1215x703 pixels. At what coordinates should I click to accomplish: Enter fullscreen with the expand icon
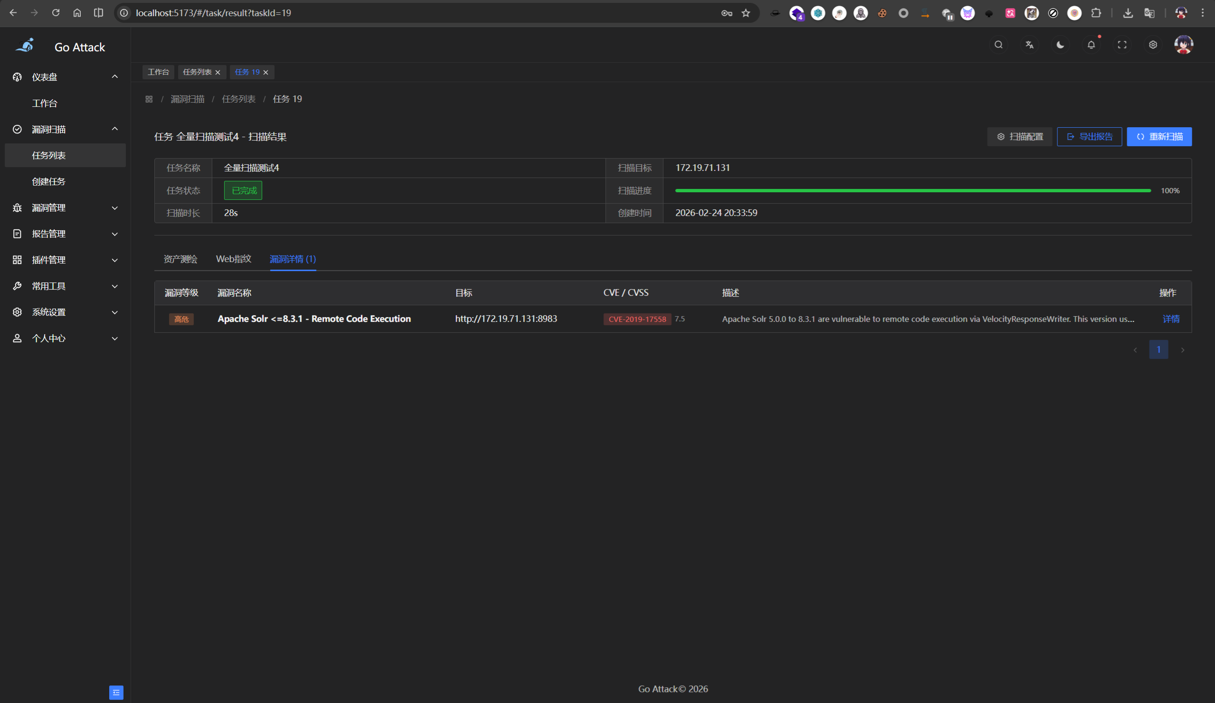point(1122,45)
